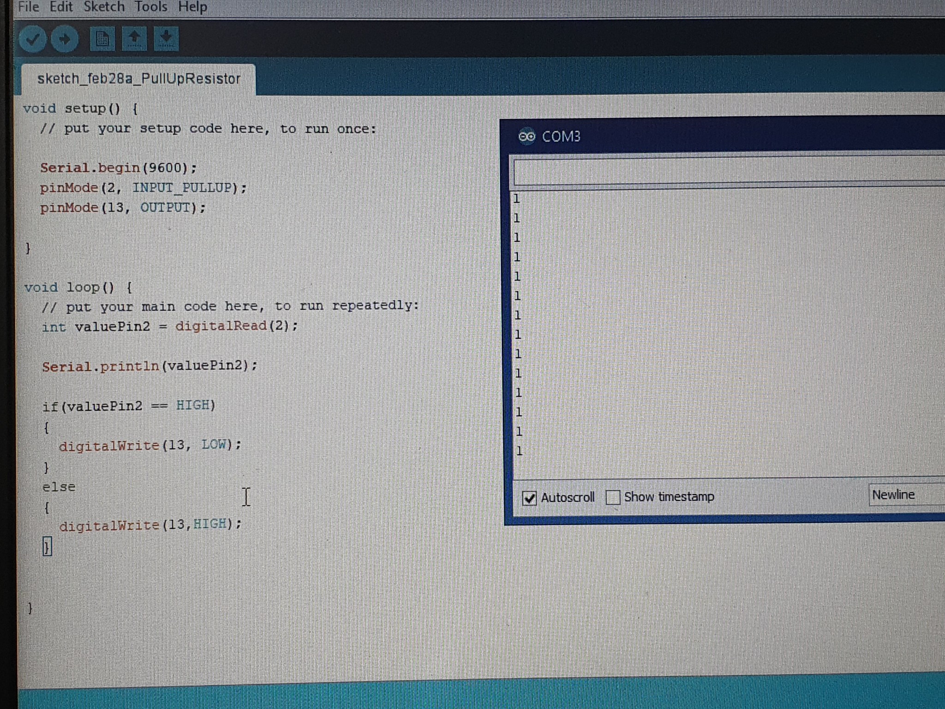Click the Arduino logo in the COM3 titlebar
Screen dimensions: 945x709
click(526, 136)
